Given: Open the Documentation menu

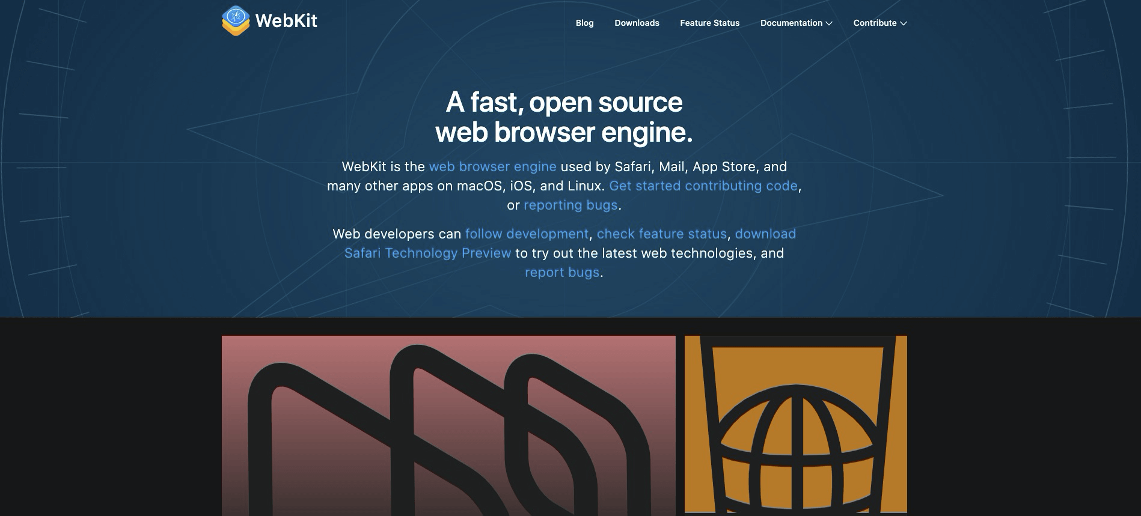Looking at the screenshot, I should click(x=796, y=23).
